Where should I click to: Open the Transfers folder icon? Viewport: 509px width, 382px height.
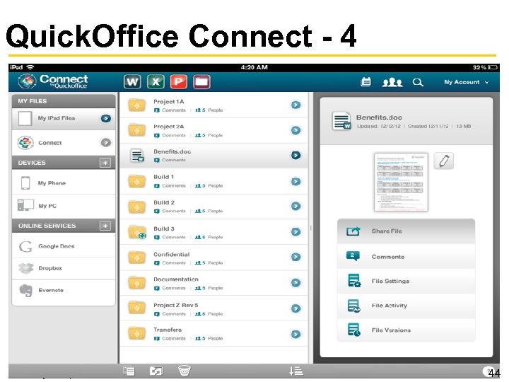tap(136, 333)
